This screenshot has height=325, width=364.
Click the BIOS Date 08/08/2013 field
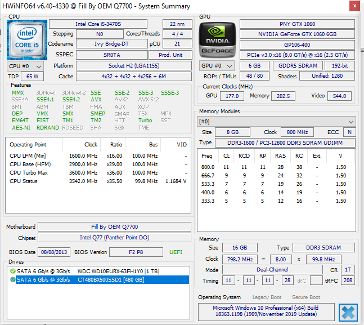(54, 252)
